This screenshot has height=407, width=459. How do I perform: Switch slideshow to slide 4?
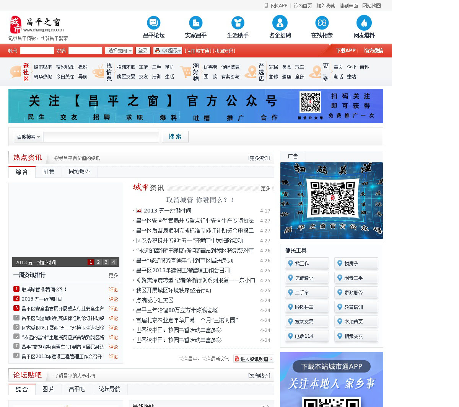tap(114, 262)
